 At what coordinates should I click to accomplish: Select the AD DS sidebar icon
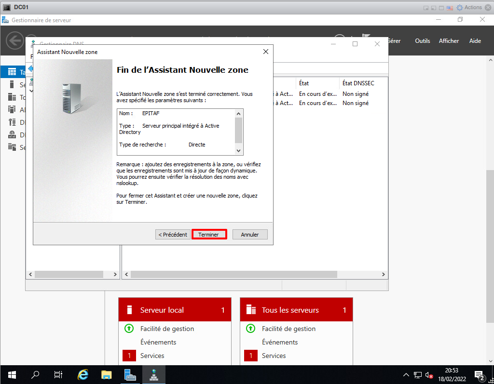12,110
